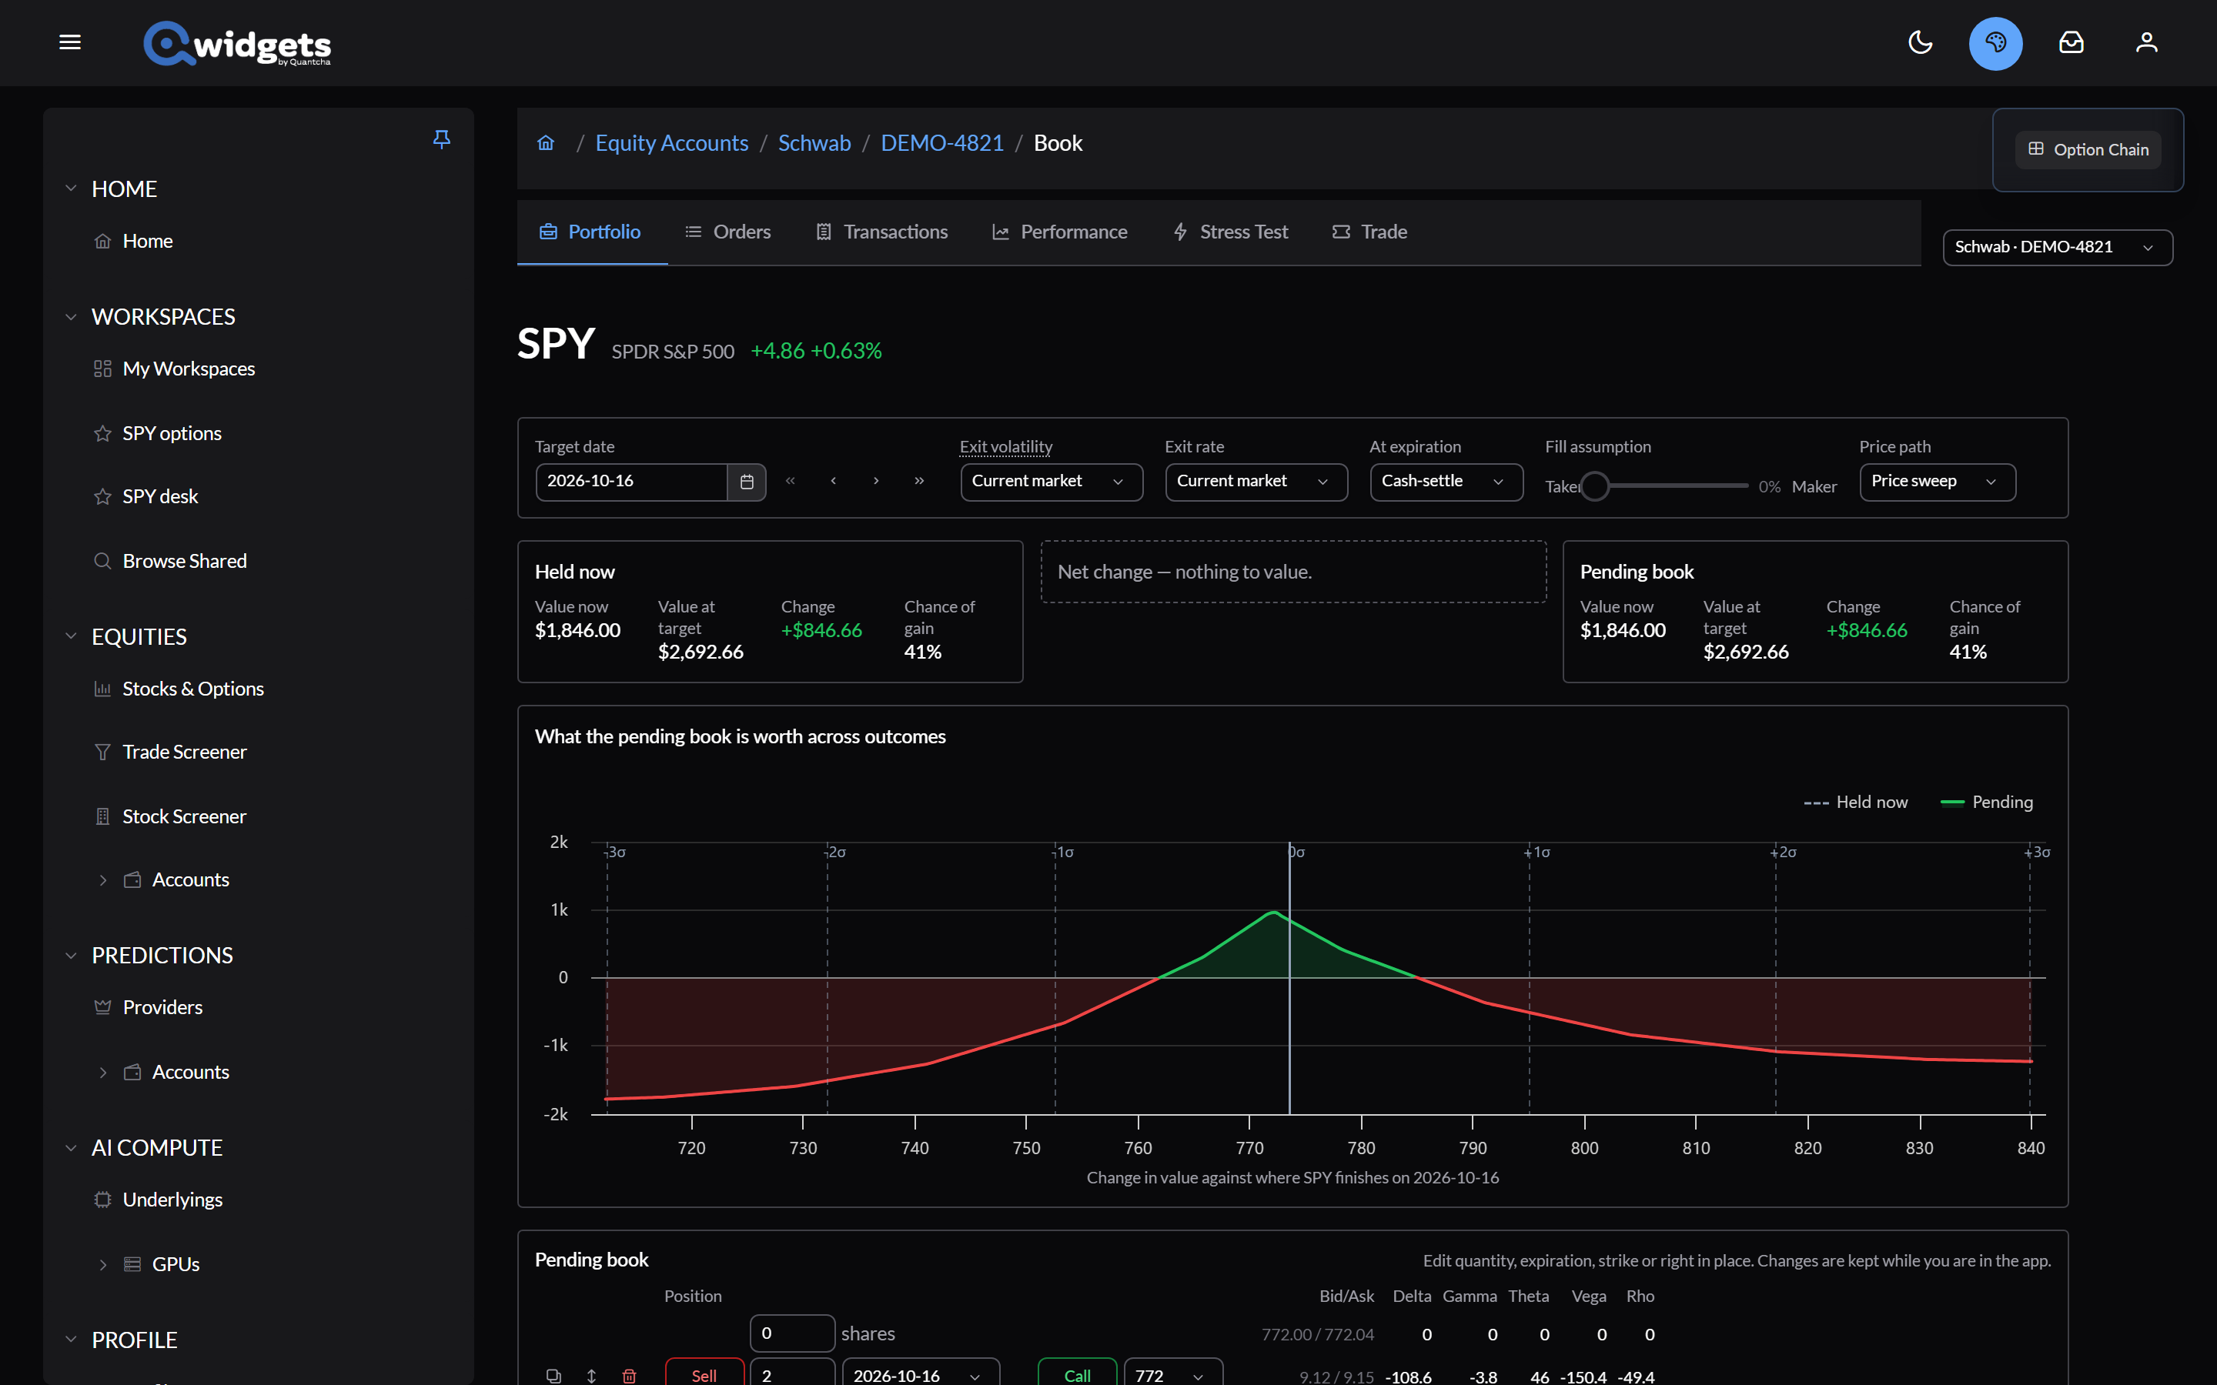Jump to last date with double-right arrow

[919, 481]
